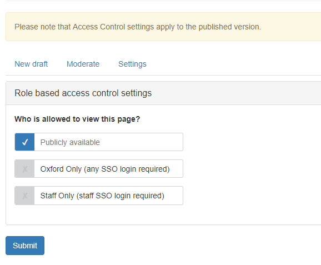Image resolution: width=321 pixels, height=265 pixels.
Task: Select Oxford Only (any SSO login required) label
Action: tap(105, 169)
